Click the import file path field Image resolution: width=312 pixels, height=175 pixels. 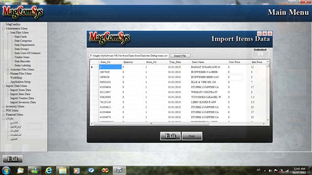coord(129,56)
